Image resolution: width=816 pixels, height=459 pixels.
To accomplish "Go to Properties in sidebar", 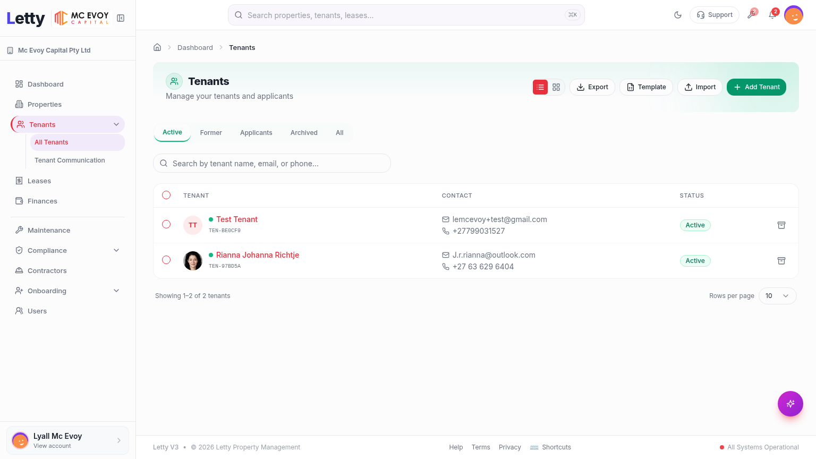I will click(x=67, y=104).
